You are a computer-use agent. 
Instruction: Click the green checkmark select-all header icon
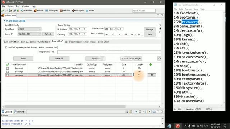[x=8, y=64]
